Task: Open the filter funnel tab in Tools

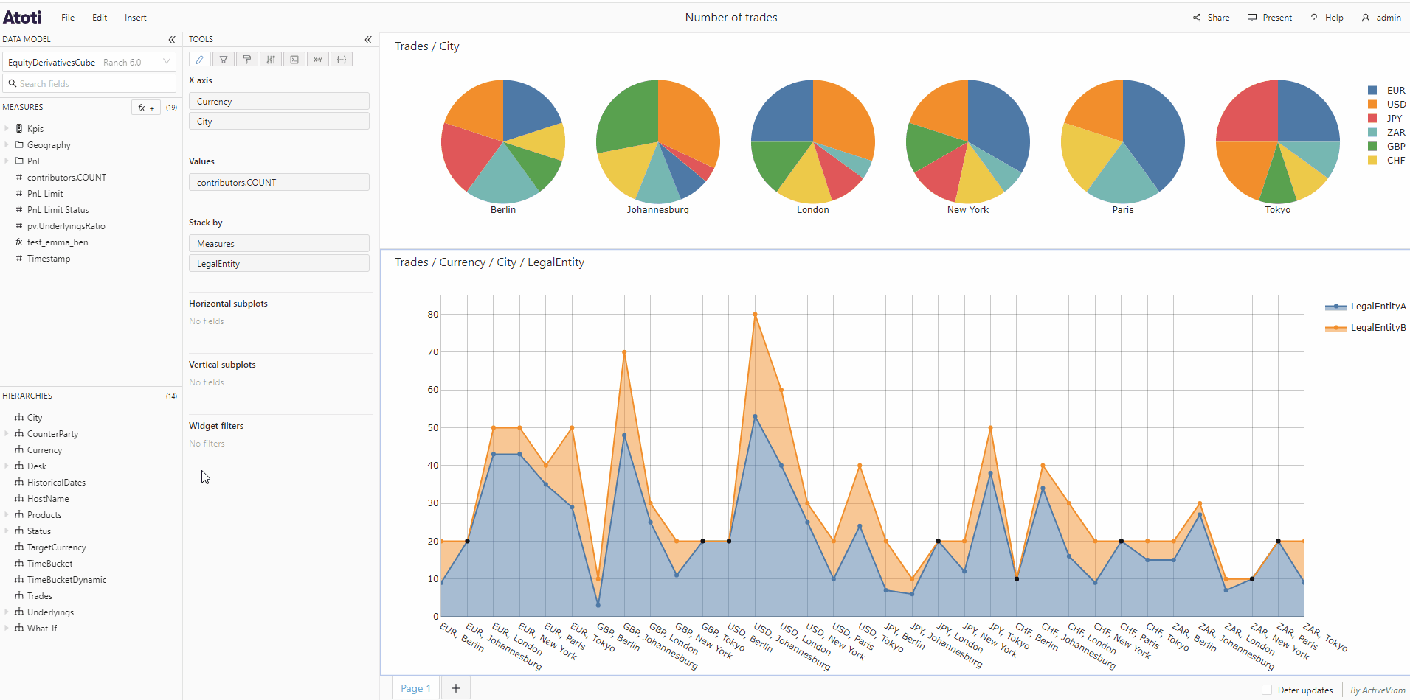Action: (224, 60)
